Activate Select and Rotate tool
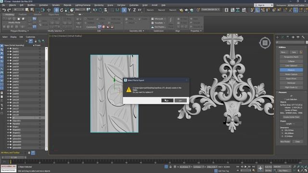The width and height of the screenshot is (308, 173). click(62, 10)
